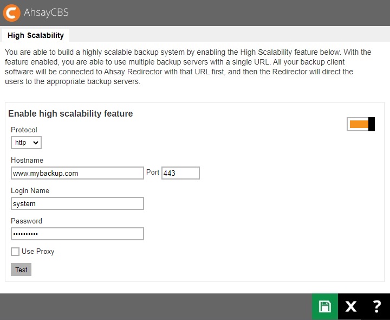Click the Hostname field containing www.mybackup.com
The height and width of the screenshot is (320, 390).
click(x=77, y=173)
